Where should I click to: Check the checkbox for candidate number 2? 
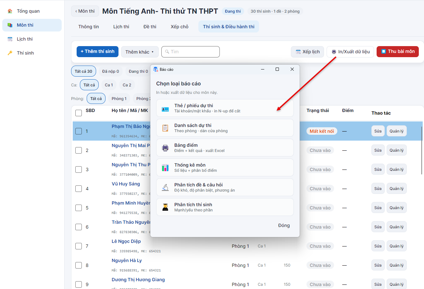point(79,150)
